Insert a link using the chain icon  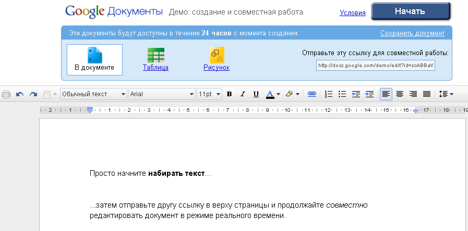tap(312, 94)
